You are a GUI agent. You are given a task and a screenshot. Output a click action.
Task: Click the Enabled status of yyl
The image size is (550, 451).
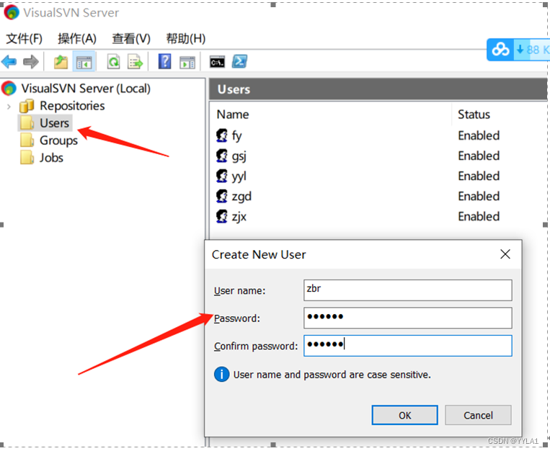click(x=479, y=176)
